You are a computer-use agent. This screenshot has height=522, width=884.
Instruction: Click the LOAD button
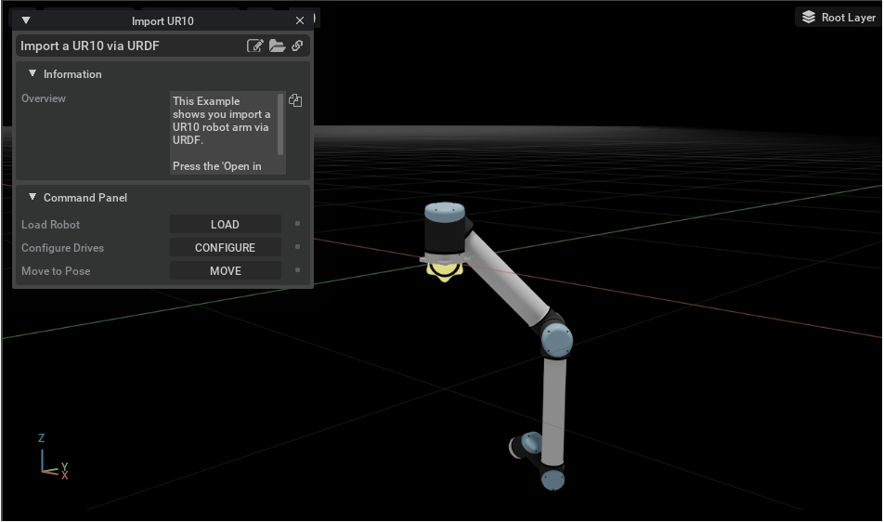click(225, 224)
